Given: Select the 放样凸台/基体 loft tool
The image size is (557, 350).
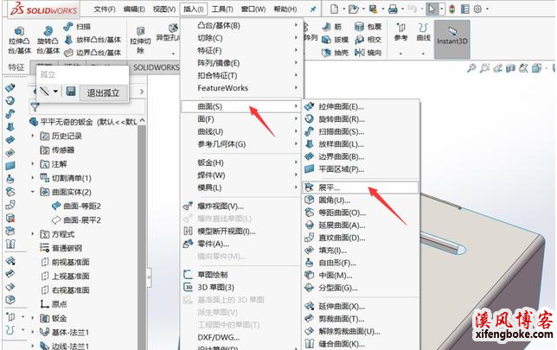Looking at the screenshot, I should (93, 40).
